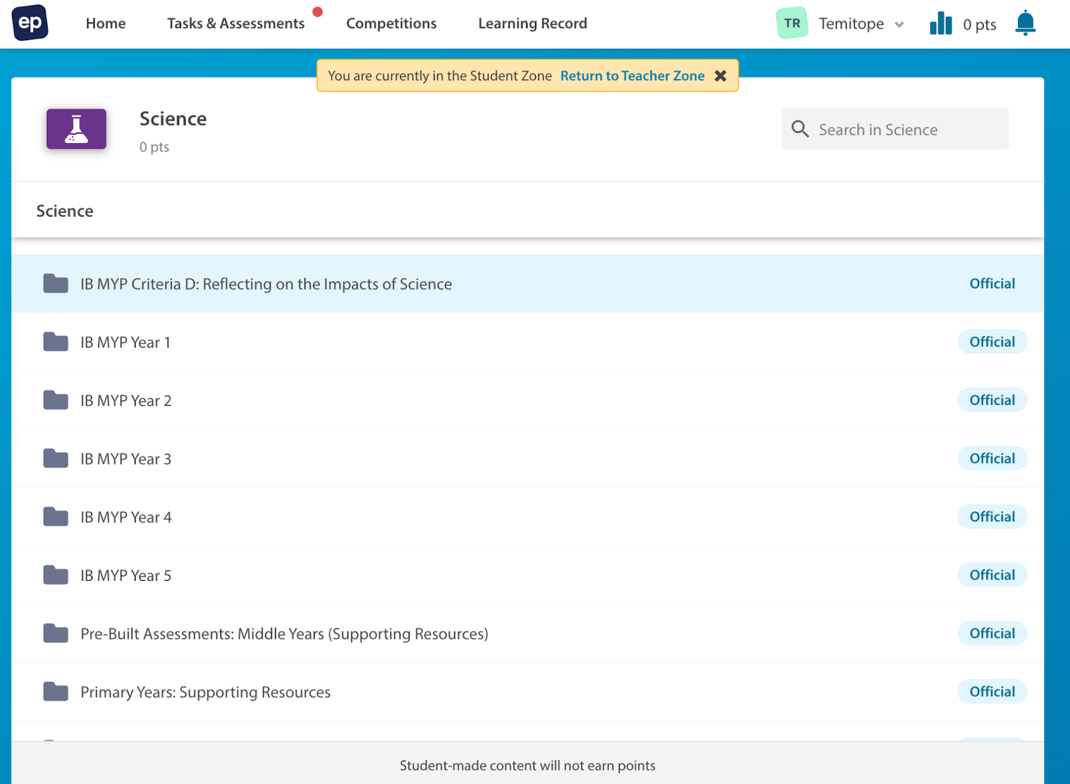Expand the Temitope user dropdown arrow

tap(899, 25)
